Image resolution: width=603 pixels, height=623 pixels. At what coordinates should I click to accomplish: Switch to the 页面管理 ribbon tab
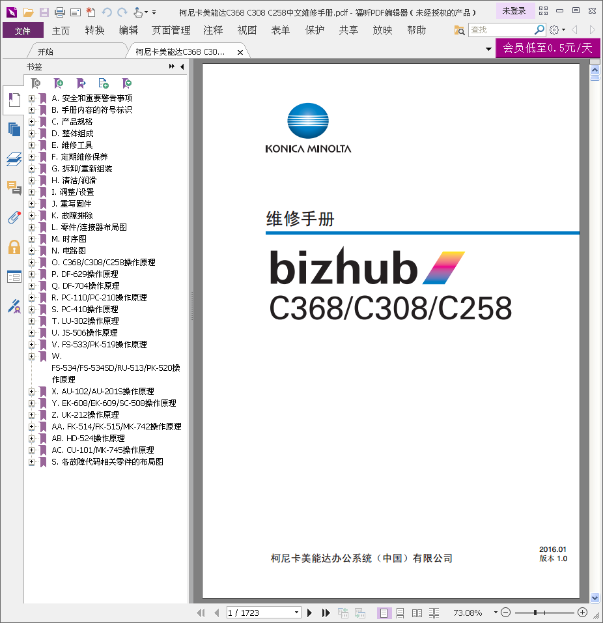171,30
